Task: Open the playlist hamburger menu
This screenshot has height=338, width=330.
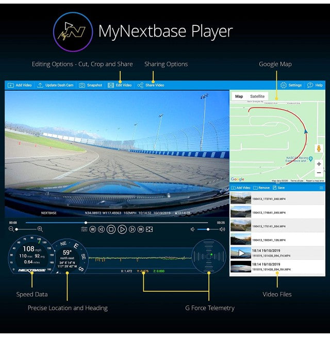Action: [x=321, y=188]
